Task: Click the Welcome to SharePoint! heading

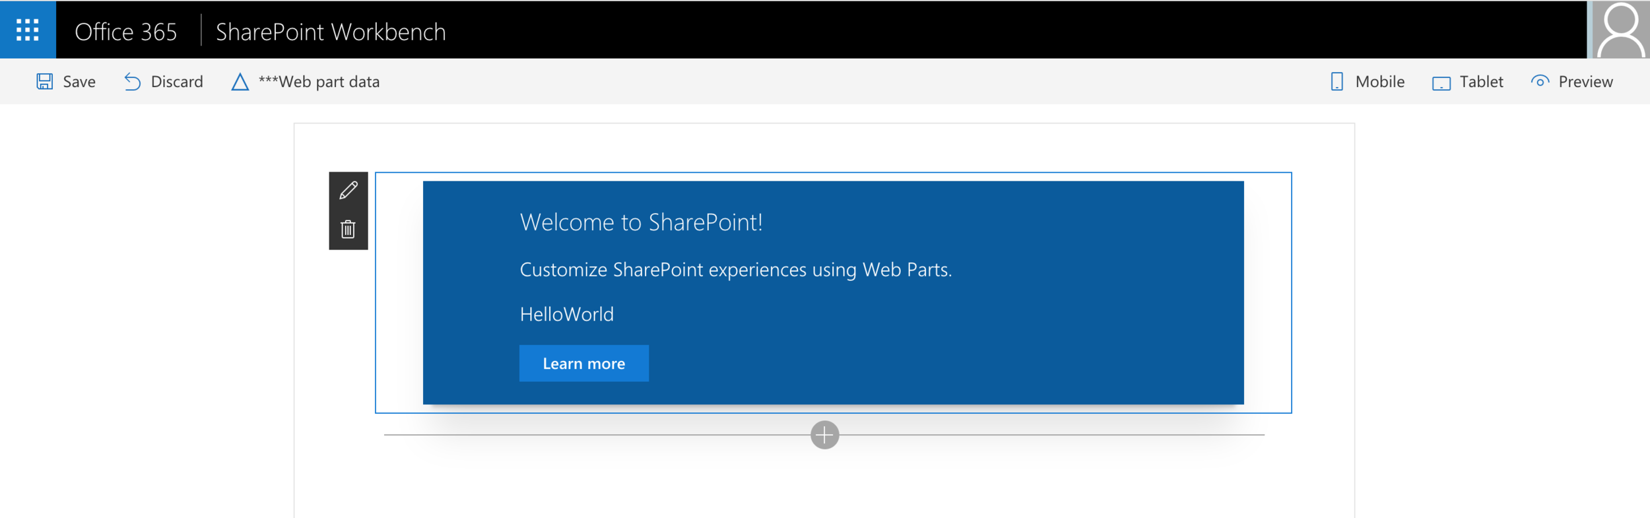Action: coord(641,222)
